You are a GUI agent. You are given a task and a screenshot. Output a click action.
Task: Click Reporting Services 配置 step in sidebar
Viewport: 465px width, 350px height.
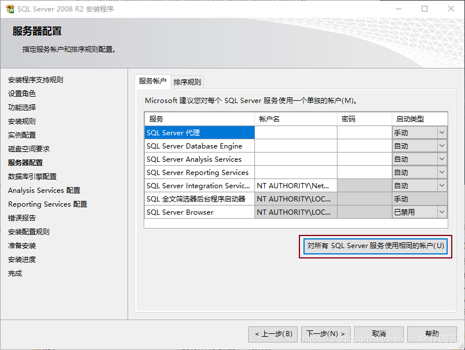[x=48, y=204]
